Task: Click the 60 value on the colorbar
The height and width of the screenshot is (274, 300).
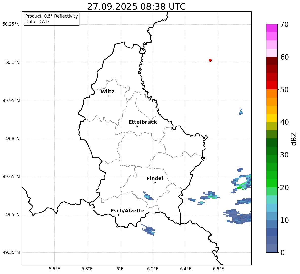Action: point(284,57)
